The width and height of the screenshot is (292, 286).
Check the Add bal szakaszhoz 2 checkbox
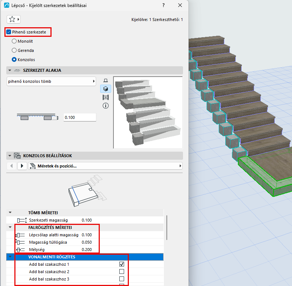(122, 272)
